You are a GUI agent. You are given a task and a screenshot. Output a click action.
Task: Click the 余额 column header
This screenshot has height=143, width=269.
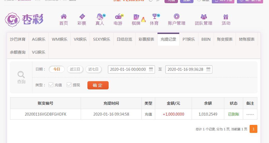(208, 103)
